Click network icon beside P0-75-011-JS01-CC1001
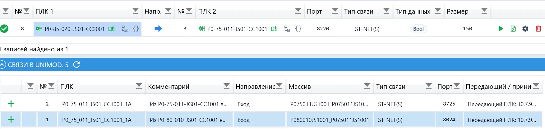 [x=287, y=29]
